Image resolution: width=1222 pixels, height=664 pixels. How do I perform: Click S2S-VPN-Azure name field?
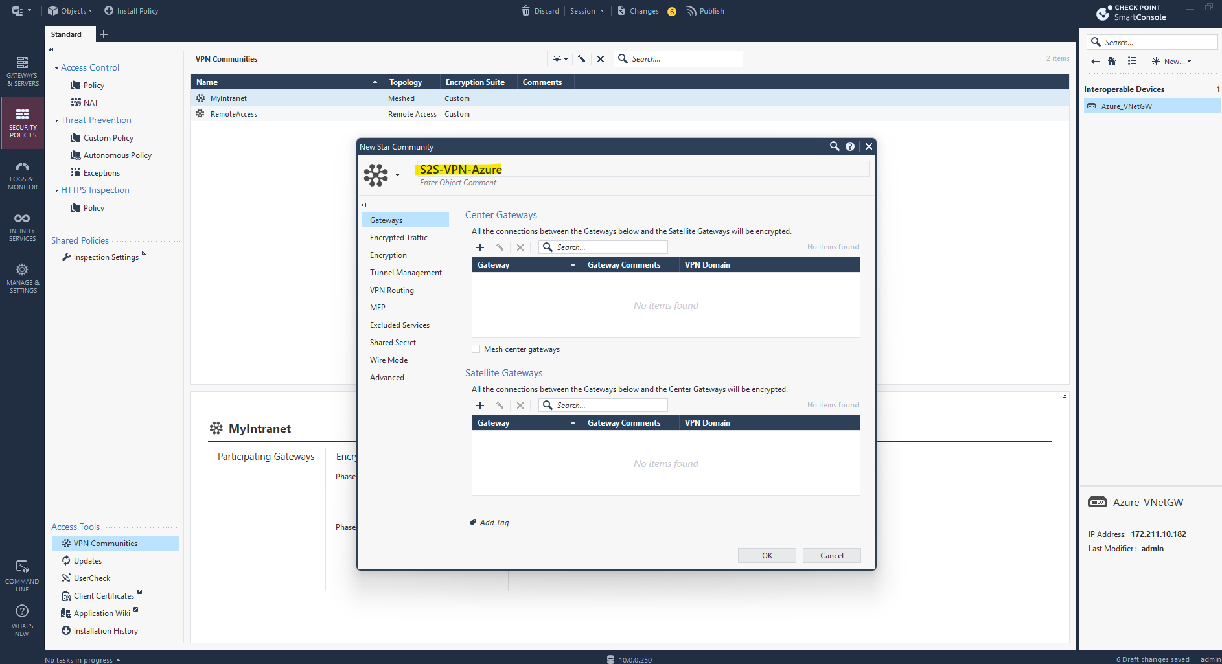(x=641, y=170)
